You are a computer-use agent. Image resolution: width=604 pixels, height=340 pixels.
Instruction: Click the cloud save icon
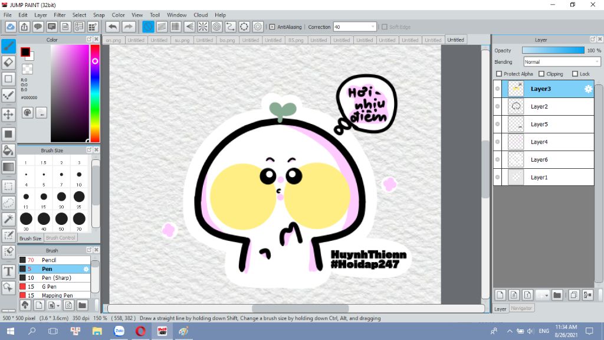[x=11, y=27]
